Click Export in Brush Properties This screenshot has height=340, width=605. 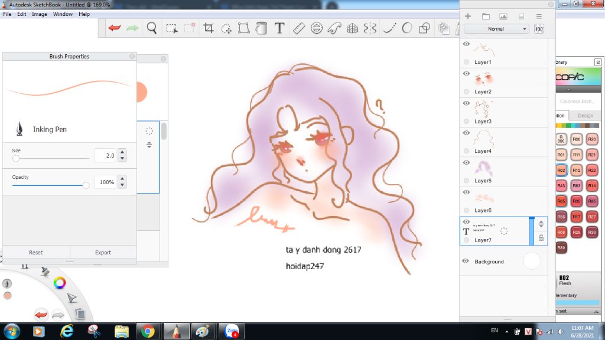(103, 253)
